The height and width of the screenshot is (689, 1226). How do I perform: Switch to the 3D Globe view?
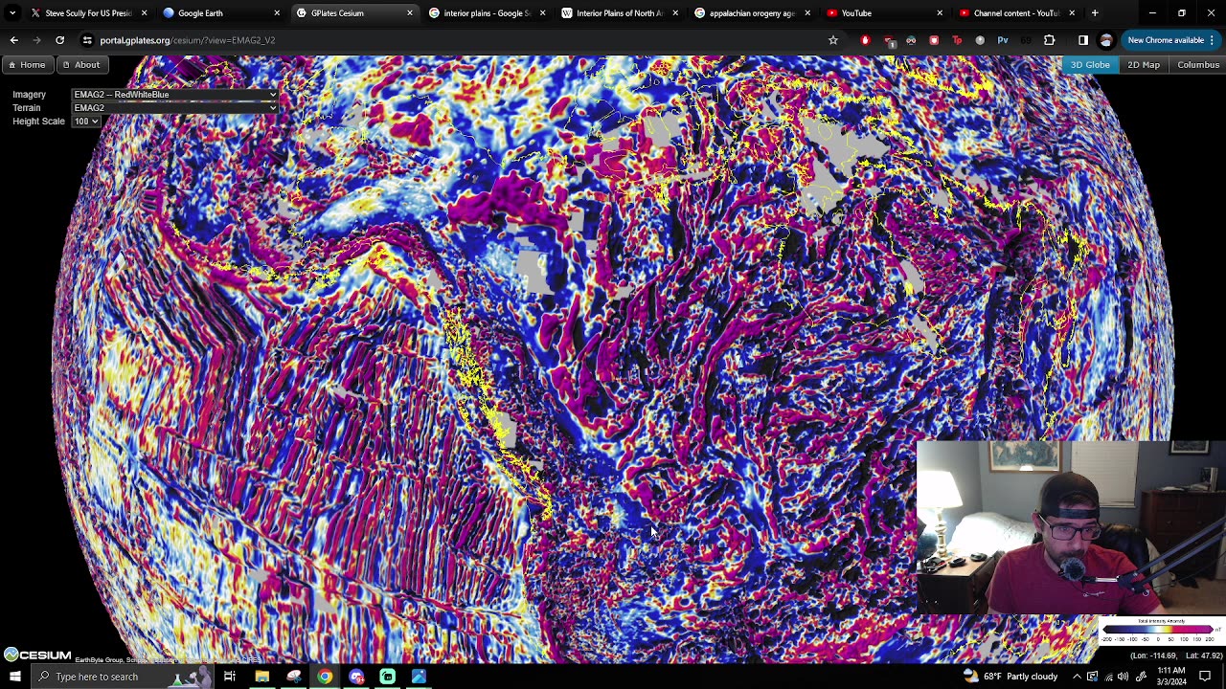[x=1090, y=65]
